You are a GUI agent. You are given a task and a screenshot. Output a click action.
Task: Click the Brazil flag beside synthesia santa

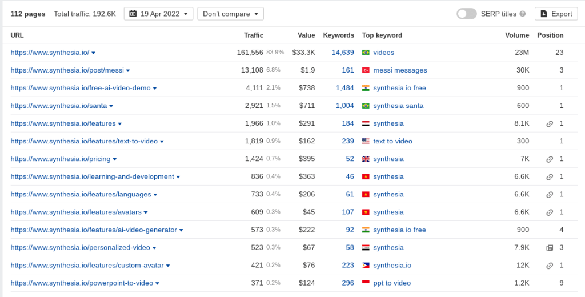click(x=366, y=106)
